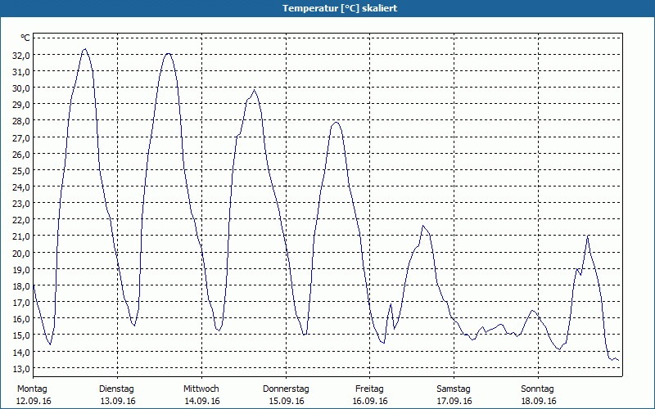Click the Monday temperature peak above 32 °C
This screenshot has height=409, width=655.
click(x=85, y=49)
